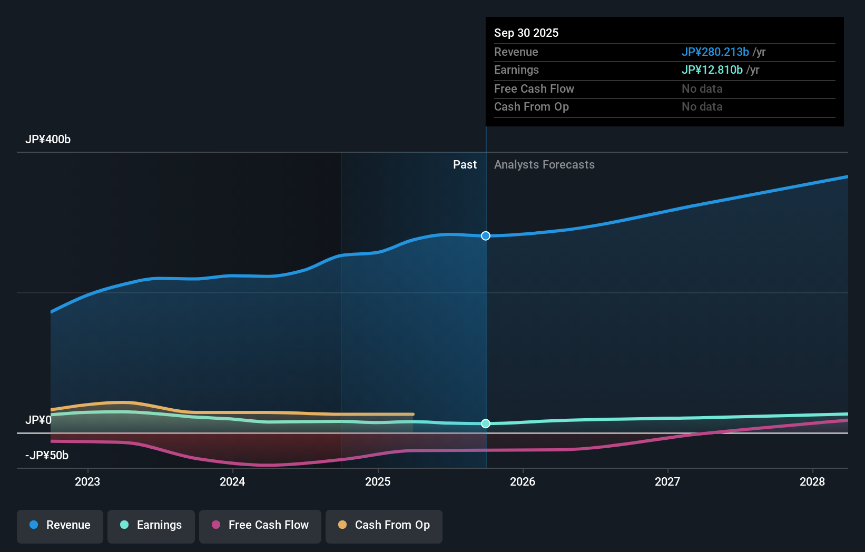This screenshot has width=865, height=552.
Task: Click the teal Earnings legend dot
Action: pyautogui.click(x=124, y=525)
